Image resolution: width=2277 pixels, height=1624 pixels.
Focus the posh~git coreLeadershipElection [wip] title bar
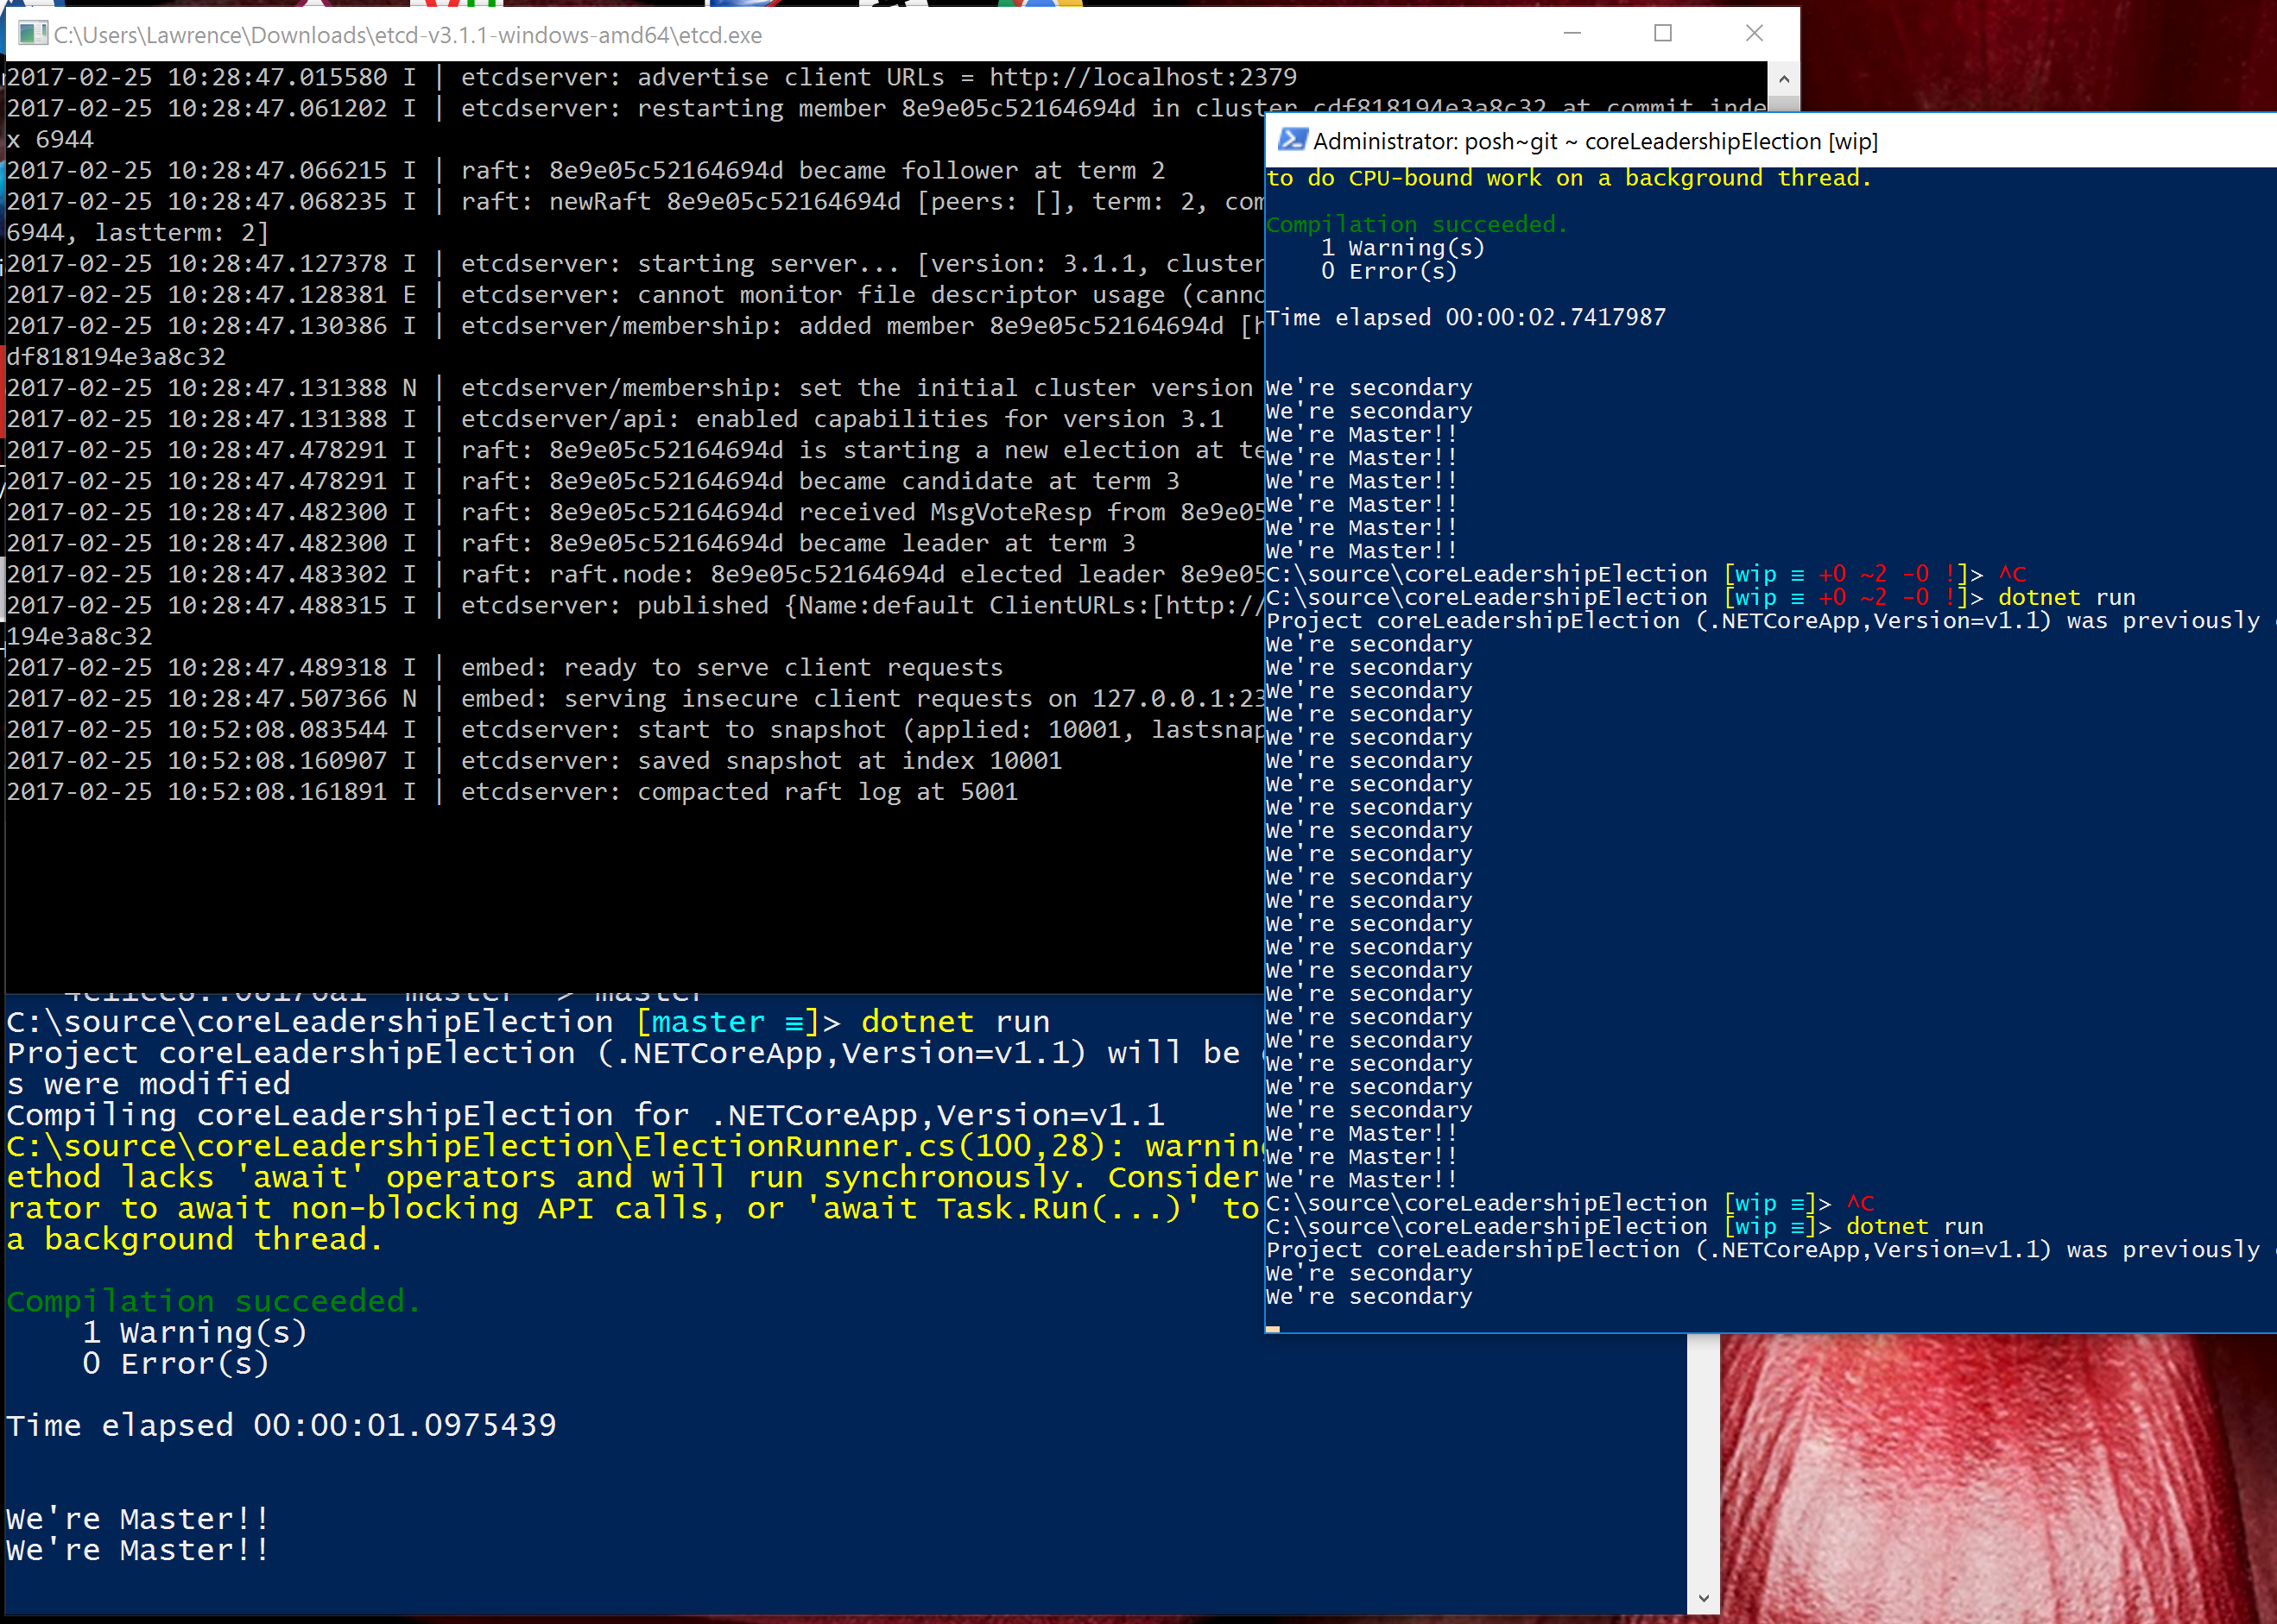click(x=1595, y=142)
